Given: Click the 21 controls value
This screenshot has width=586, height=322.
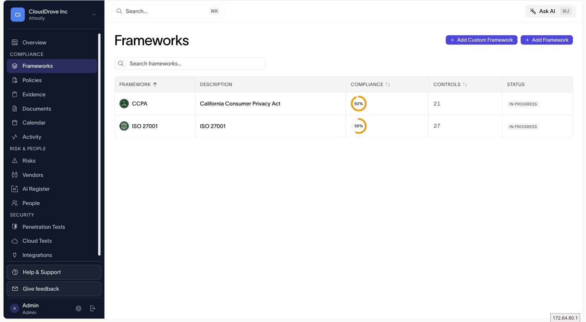Looking at the screenshot, I should tap(437, 103).
